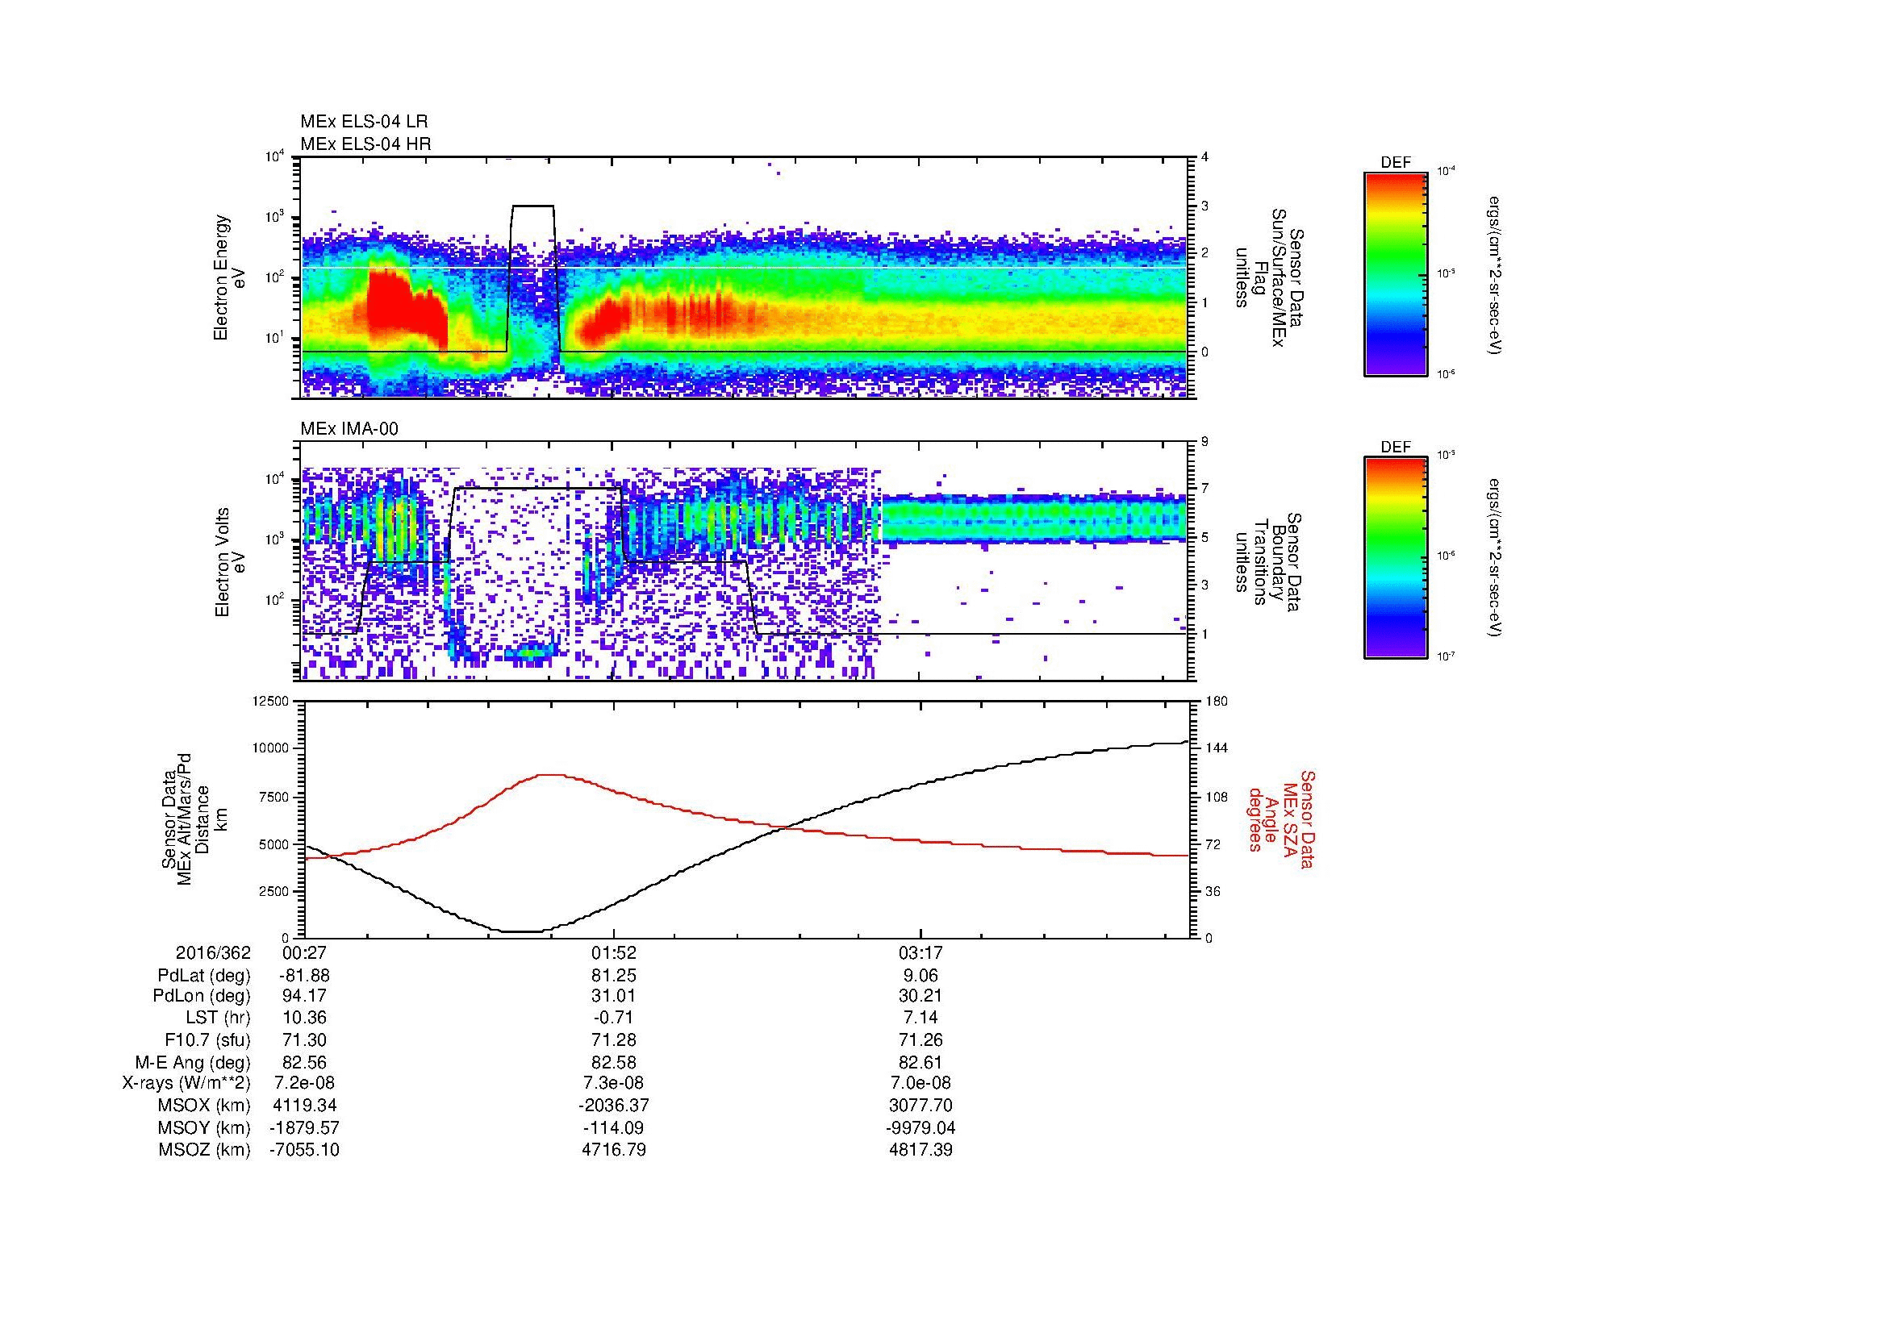1887x1333 pixels.
Task: Click the Boundary Transitions axis label
Action: click(1268, 563)
